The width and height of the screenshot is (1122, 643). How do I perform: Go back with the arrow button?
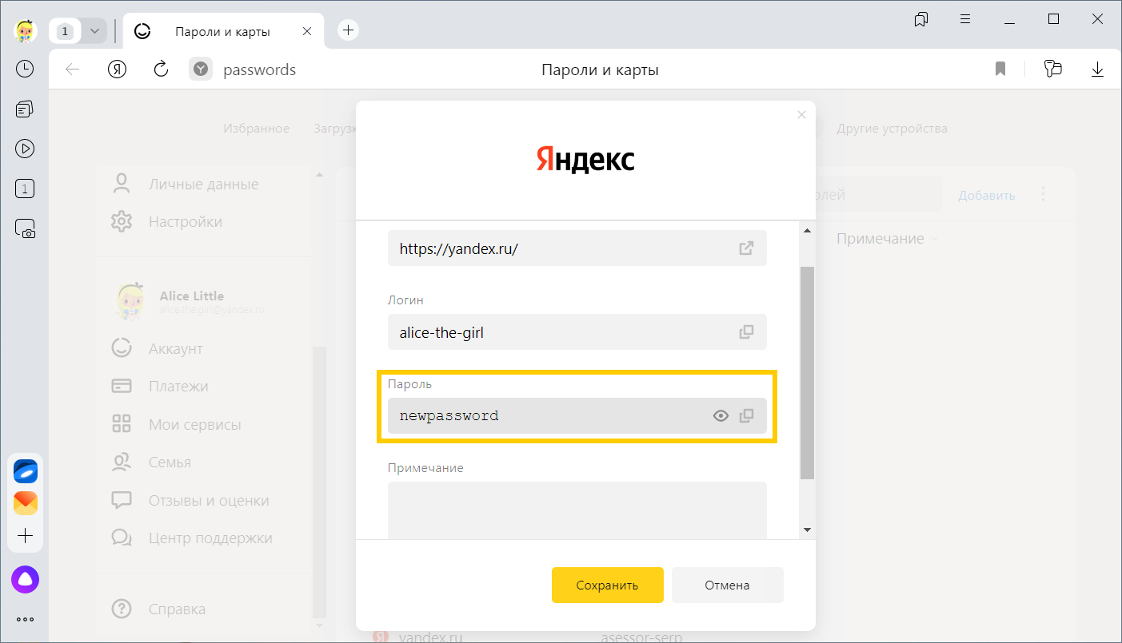[x=73, y=69]
